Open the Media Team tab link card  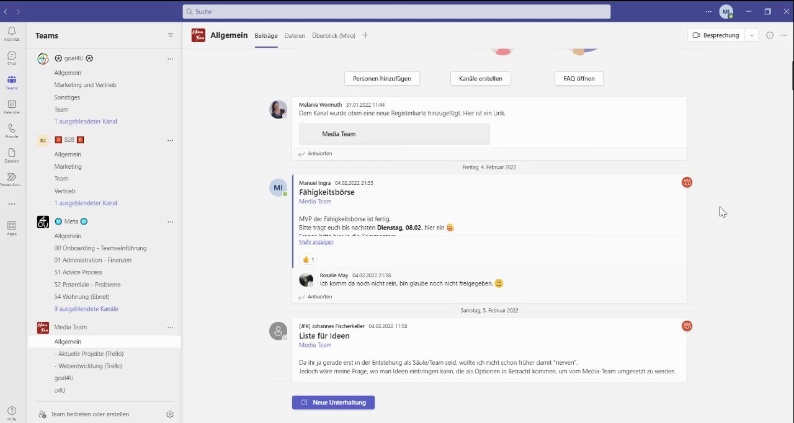[395, 134]
